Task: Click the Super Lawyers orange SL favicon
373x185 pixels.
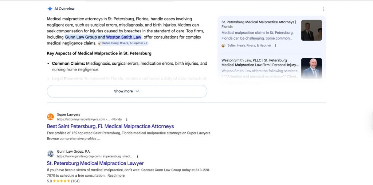Action: pyautogui.click(x=50, y=117)
